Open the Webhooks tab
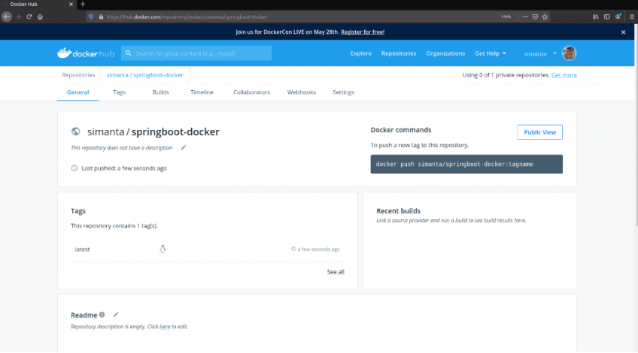The height and width of the screenshot is (353, 638). tap(302, 92)
